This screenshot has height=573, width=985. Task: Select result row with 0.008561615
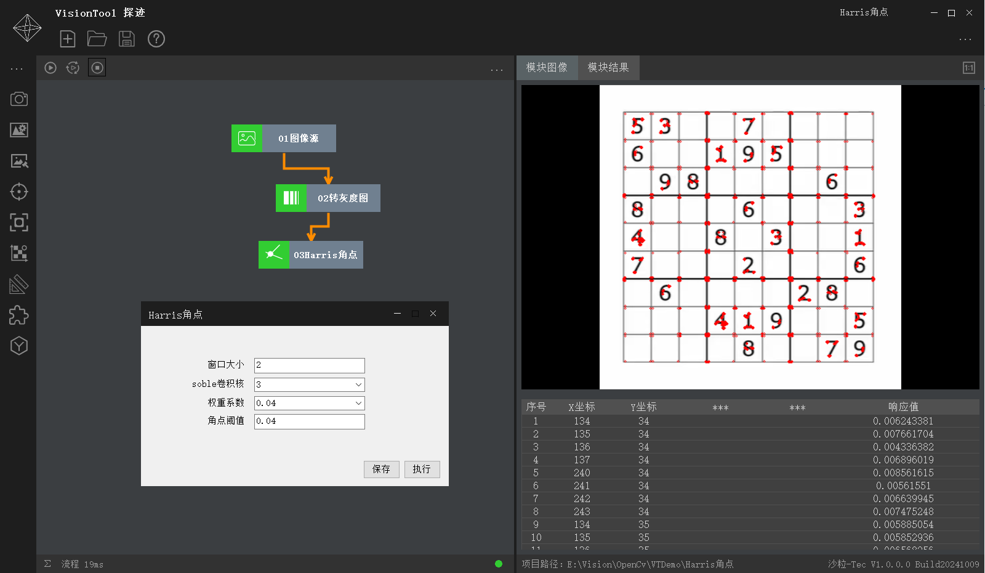click(750, 473)
